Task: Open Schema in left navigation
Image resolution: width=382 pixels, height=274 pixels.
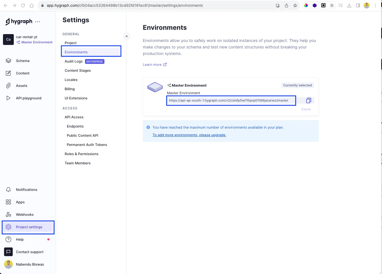Action: click(23, 61)
